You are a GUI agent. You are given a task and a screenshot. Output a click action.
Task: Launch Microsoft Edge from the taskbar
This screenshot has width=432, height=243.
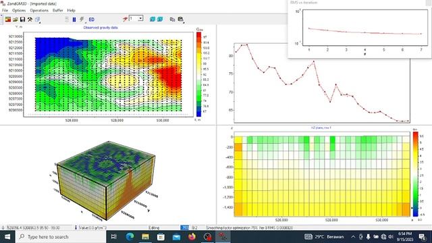[x=130, y=237]
